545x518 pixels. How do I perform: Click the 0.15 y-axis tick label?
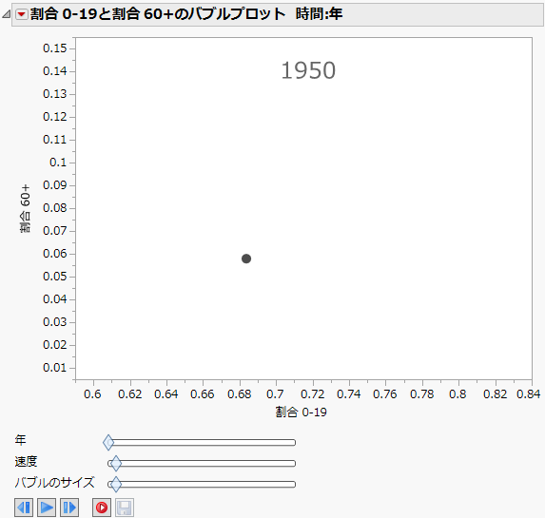54,48
